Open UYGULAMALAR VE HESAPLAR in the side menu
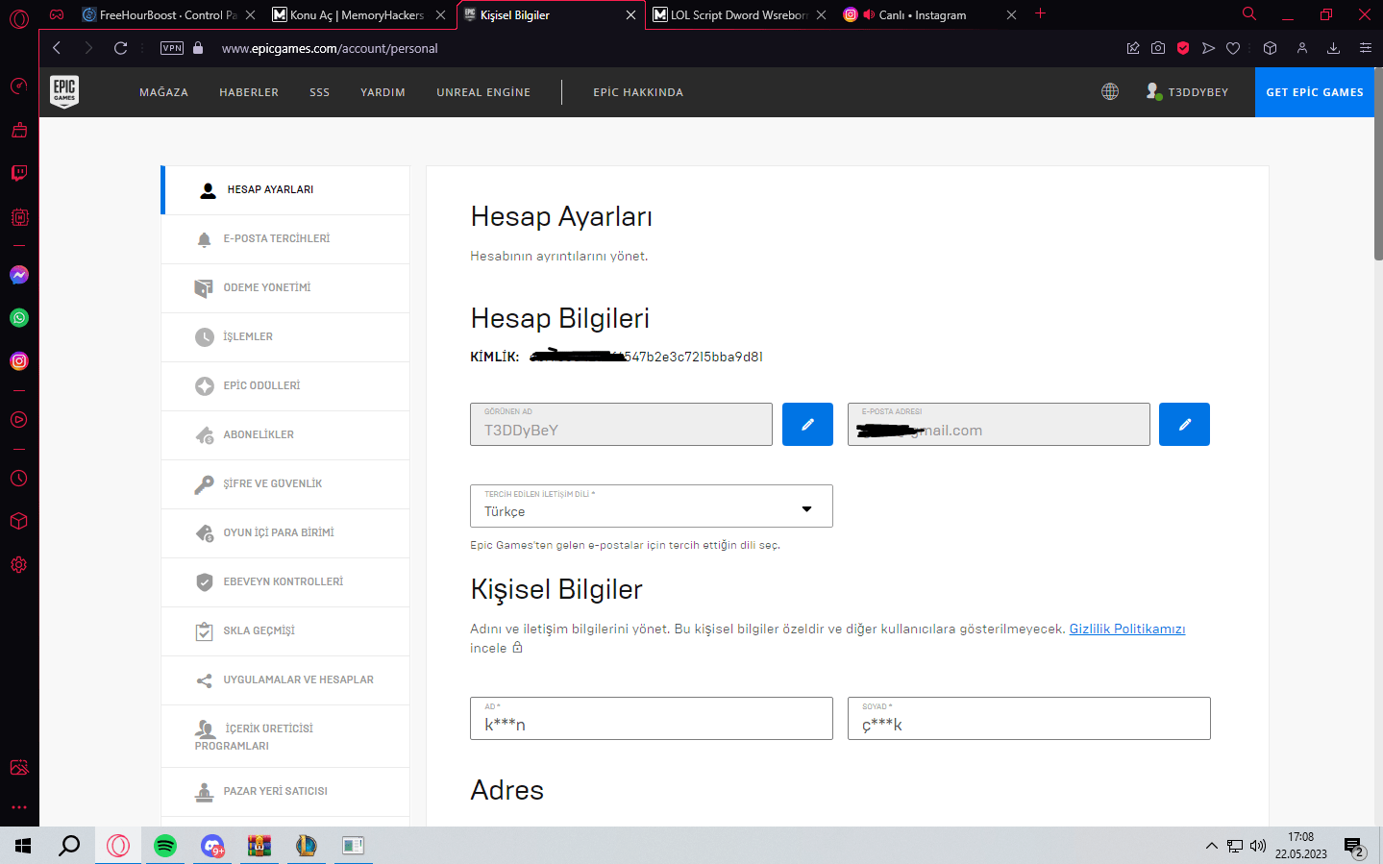1383x864 pixels. [x=285, y=680]
